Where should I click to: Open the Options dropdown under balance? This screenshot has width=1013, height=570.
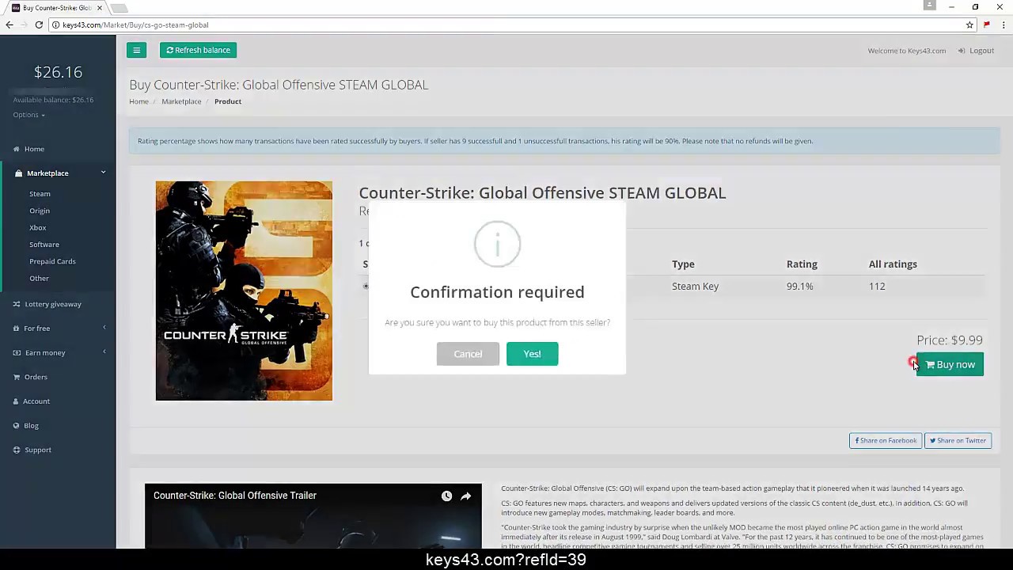[x=28, y=115]
